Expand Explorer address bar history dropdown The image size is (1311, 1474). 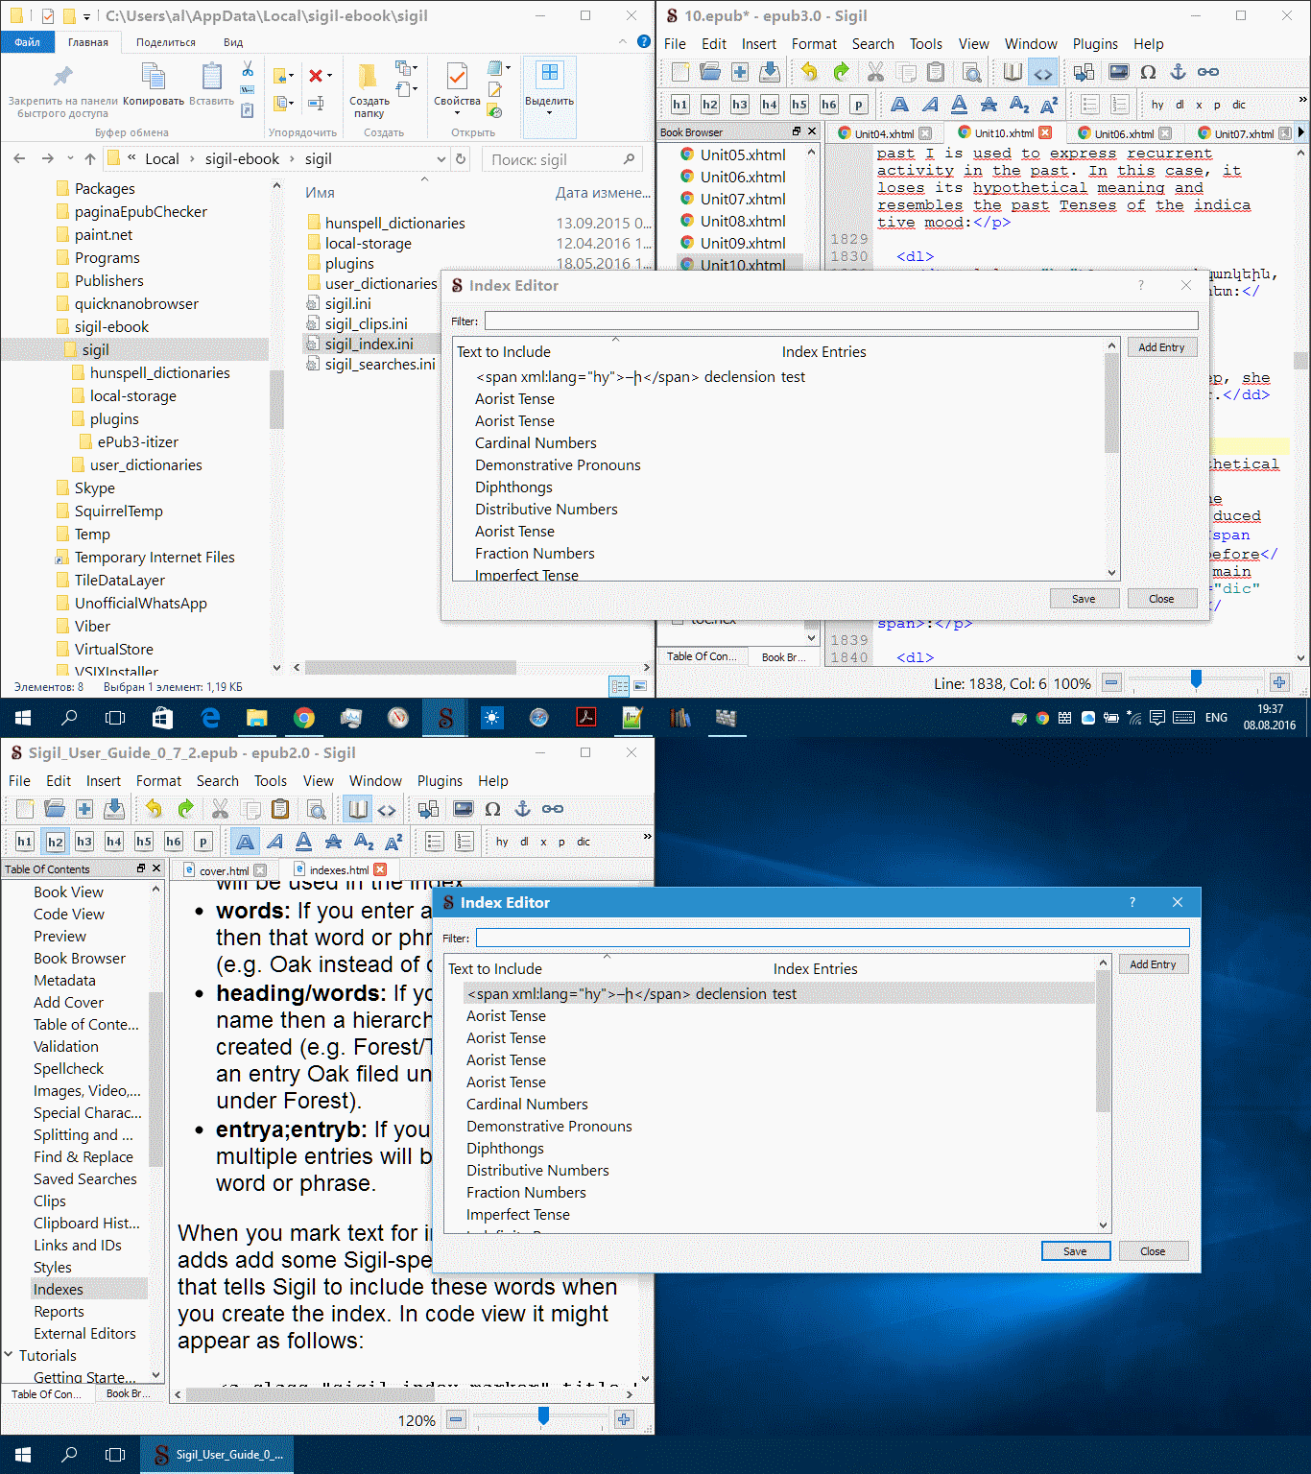(x=441, y=159)
